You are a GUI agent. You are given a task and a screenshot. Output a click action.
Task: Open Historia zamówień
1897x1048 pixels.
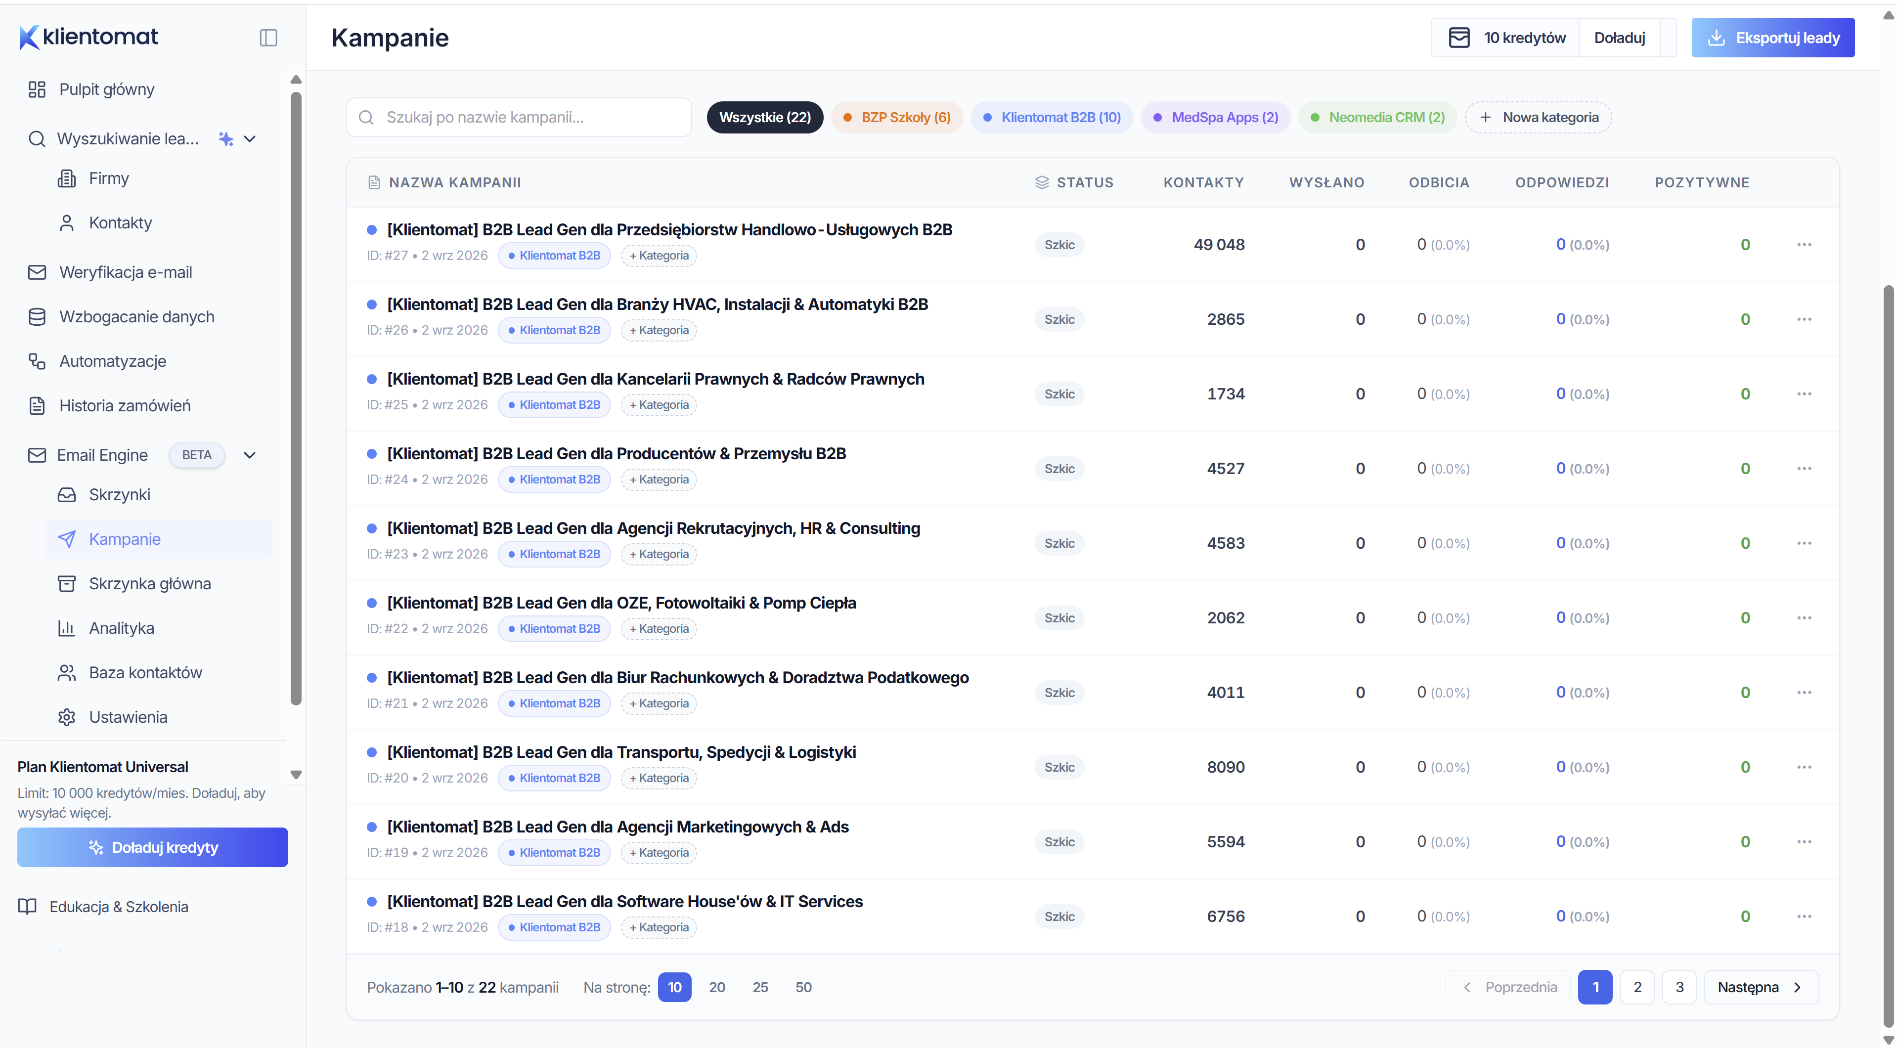pyautogui.click(x=109, y=406)
